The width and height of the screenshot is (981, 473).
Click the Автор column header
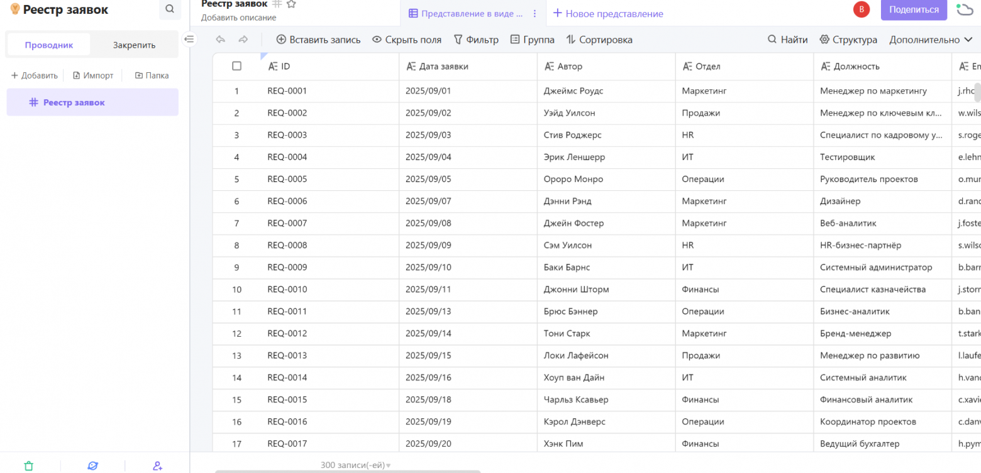[x=606, y=66]
